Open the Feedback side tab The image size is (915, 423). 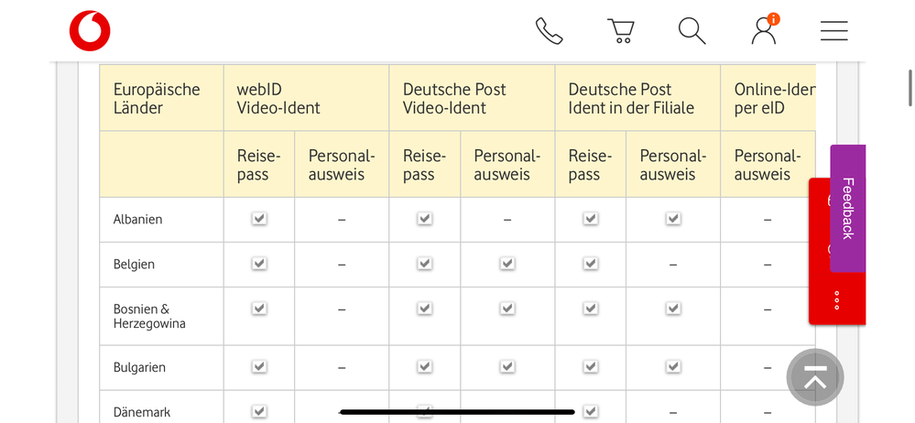coord(848,208)
